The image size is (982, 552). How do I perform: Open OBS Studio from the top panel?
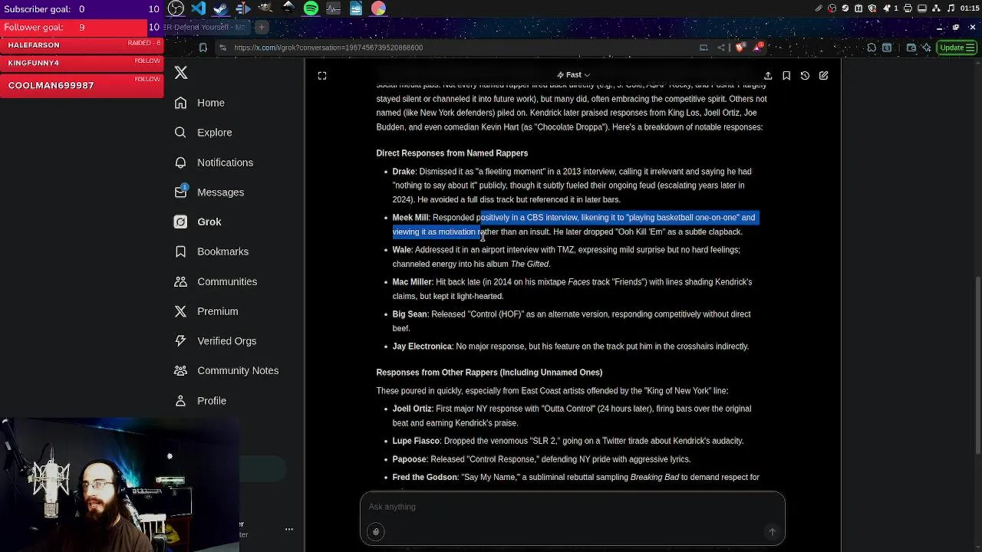coord(176,8)
